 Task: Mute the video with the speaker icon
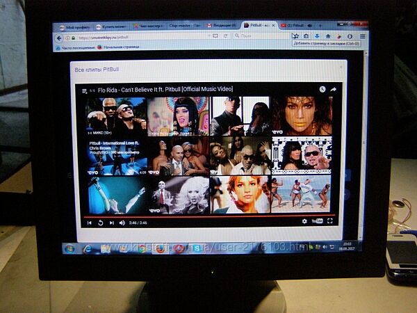click(122, 223)
